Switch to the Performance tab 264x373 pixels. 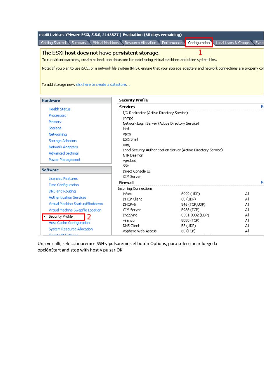pyautogui.click(x=172, y=43)
